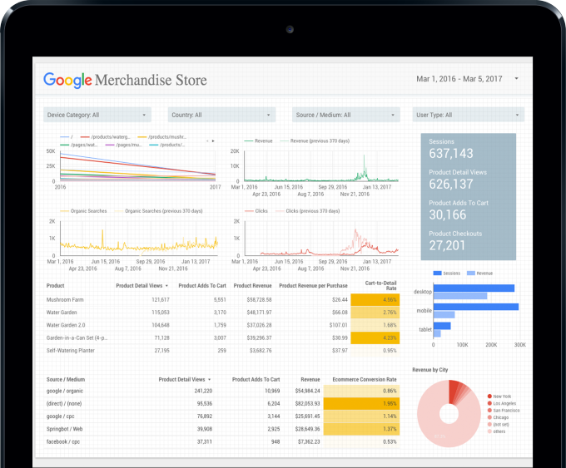Click the Revenue legend item in revenue chart
The width and height of the screenshot is (566, 468).
coord(259,141)
